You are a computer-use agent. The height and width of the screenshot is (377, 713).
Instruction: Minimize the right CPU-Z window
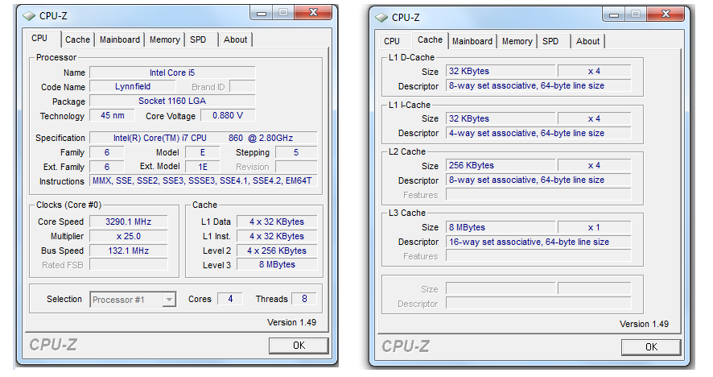613,14
